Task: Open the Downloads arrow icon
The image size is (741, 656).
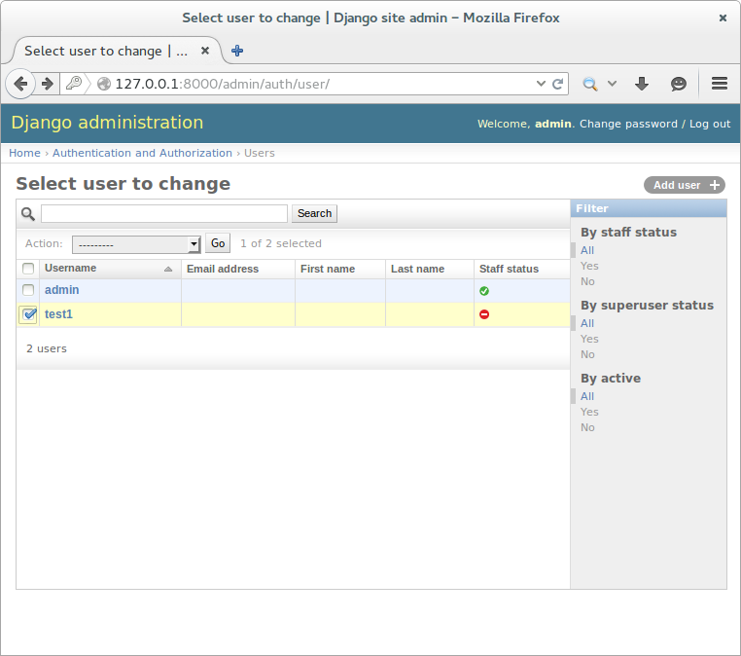Action: 641,84
